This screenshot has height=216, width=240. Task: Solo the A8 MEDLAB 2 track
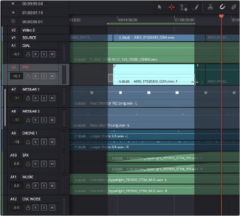tap(44, 120)
